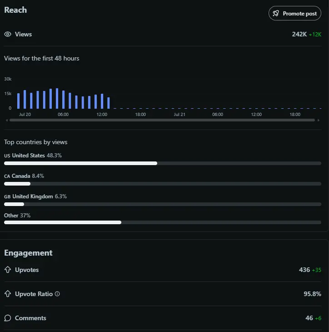The image size is (329, 332).
Task: Click the United States country label
Action: 28,156
